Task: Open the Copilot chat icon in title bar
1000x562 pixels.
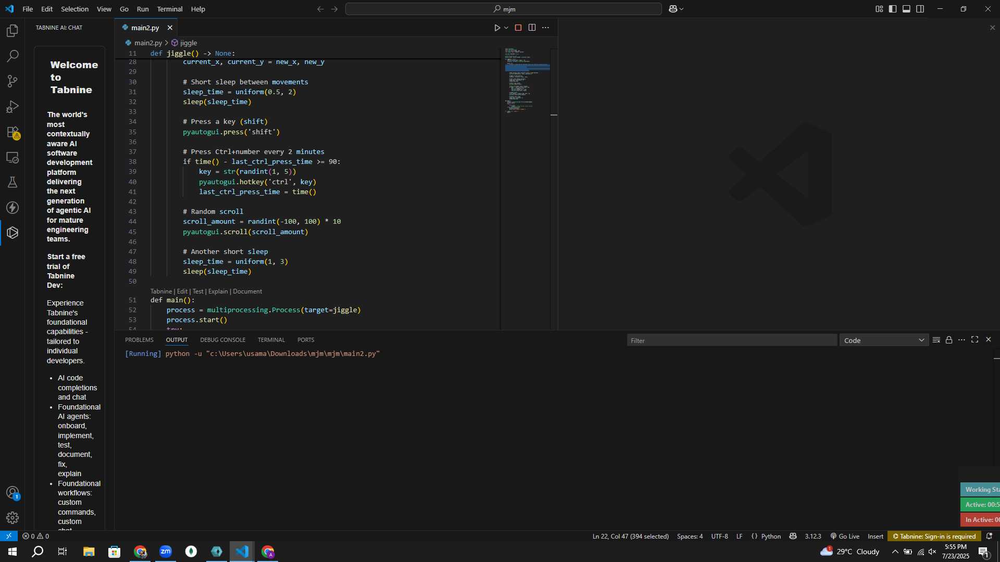Action: pyautogui.click(x=673, y=9)
